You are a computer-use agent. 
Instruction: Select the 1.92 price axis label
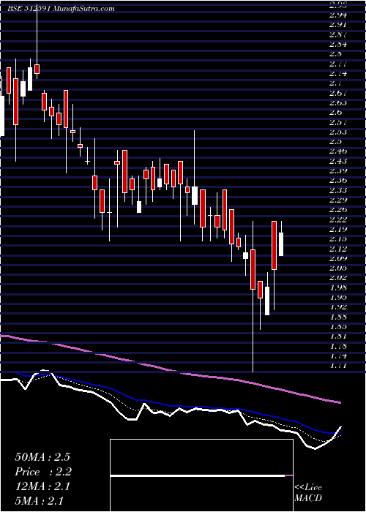click(337, 307)
